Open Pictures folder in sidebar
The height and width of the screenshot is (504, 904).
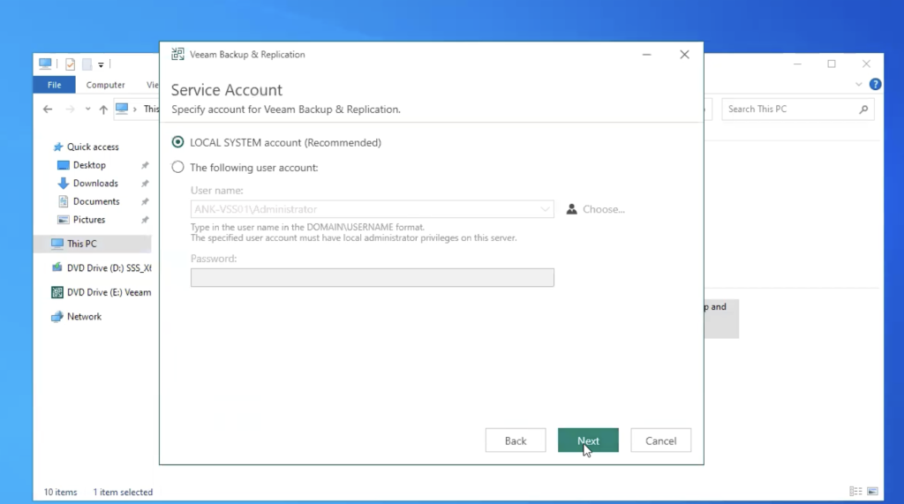point(82,220)
